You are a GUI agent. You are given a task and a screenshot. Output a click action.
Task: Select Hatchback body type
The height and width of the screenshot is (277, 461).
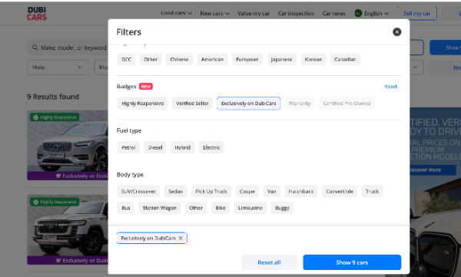[x=301, y=192]
